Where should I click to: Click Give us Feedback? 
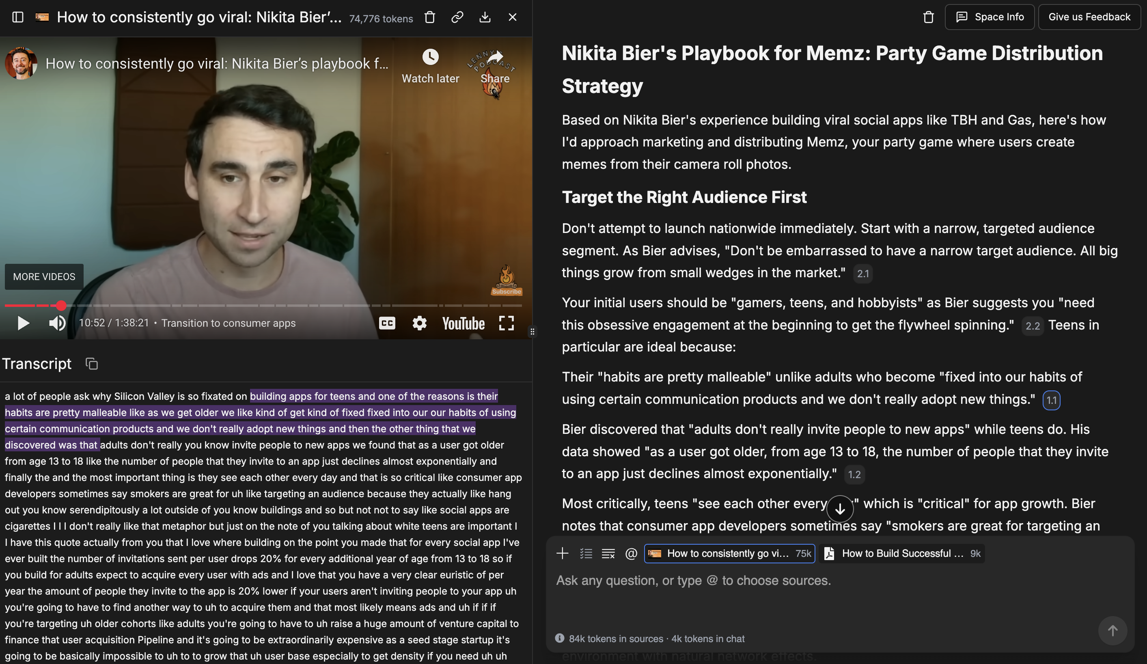(1089, 17)
